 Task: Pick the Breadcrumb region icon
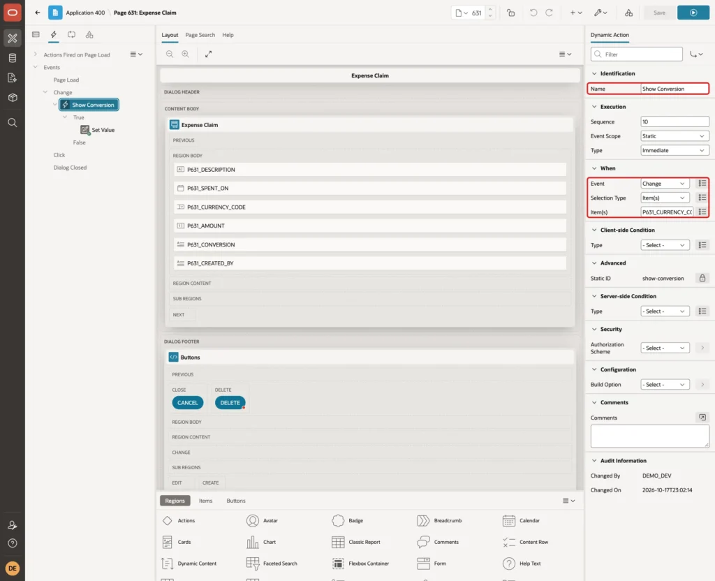click(x=423, y=520)
